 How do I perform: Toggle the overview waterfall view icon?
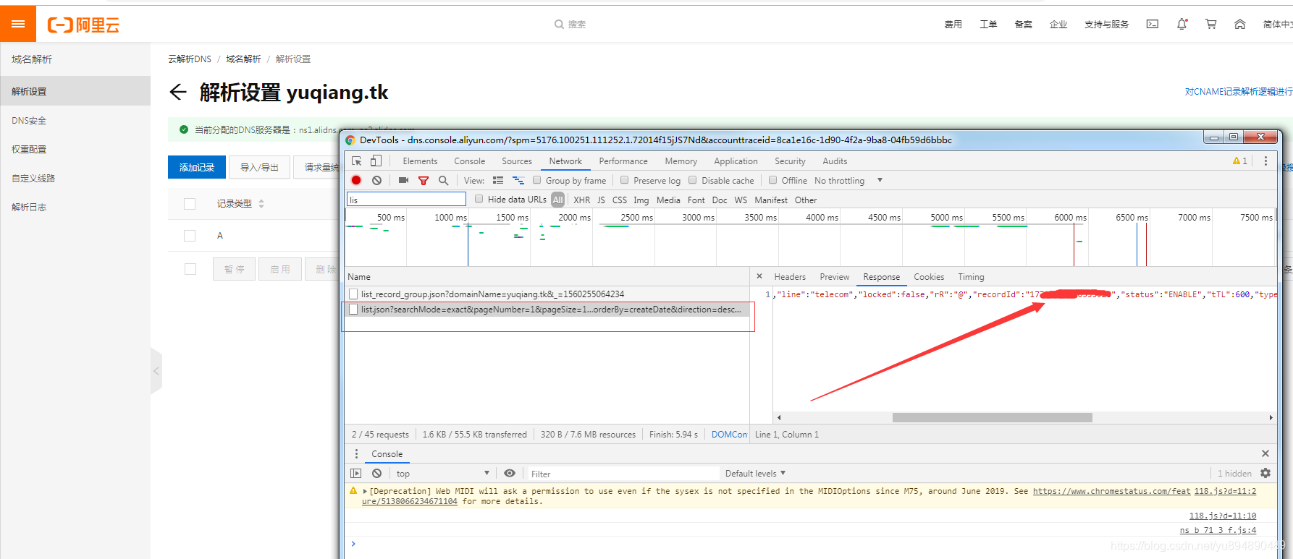[x=518, y=180]
